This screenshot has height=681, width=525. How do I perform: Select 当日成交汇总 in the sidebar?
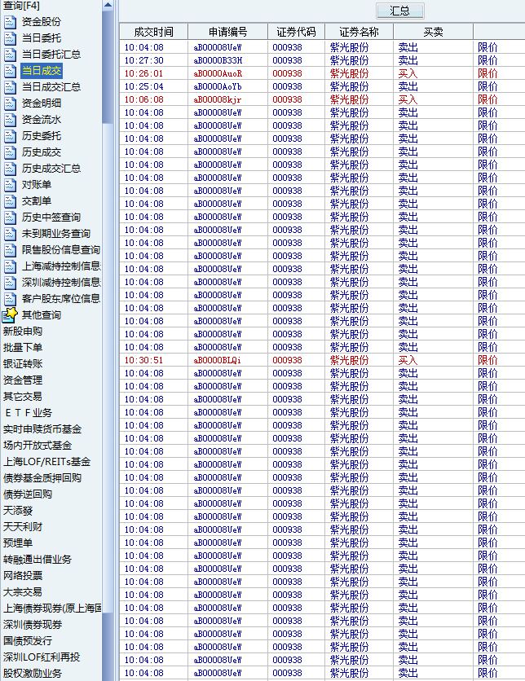point(51,87)
